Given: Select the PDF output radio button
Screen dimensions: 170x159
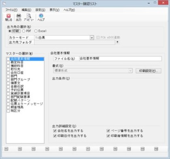Looking at the screenshot, I should tap(24, 31).
